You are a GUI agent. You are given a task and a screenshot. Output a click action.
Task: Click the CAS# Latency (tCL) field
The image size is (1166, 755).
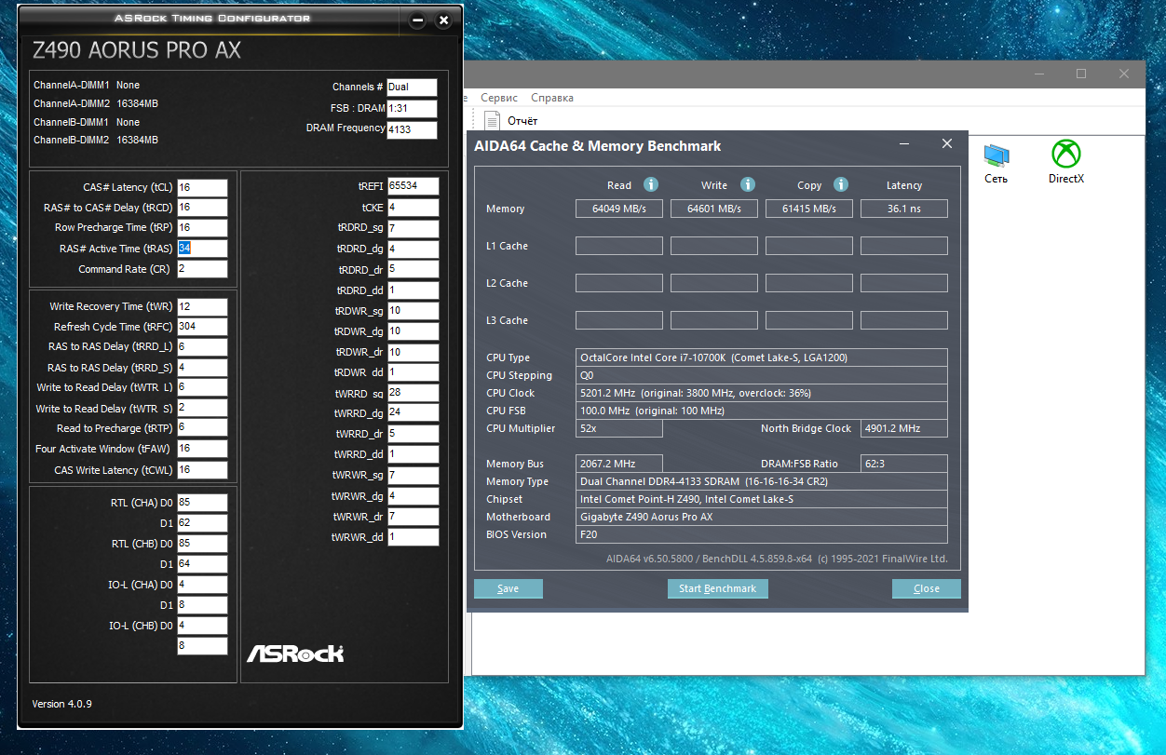pos(202,188)
